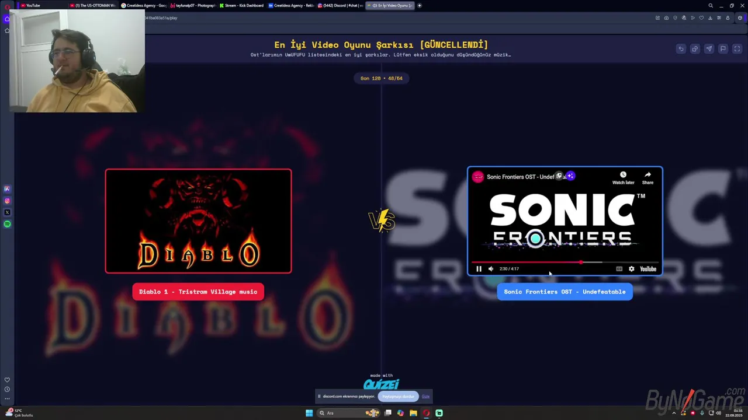Mute the YouTube player volume

491,269
